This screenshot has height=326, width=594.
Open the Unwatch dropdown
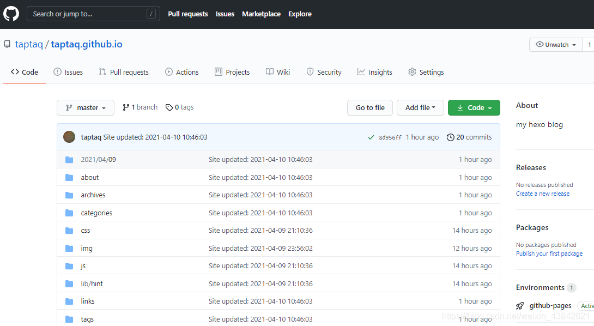click(x=556, y=45)
